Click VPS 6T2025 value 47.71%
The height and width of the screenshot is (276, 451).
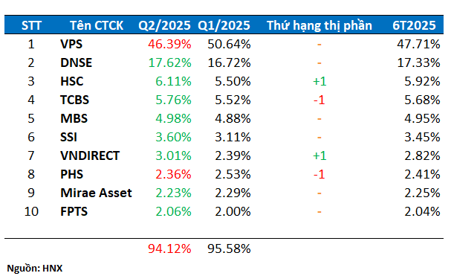[418, 44]
